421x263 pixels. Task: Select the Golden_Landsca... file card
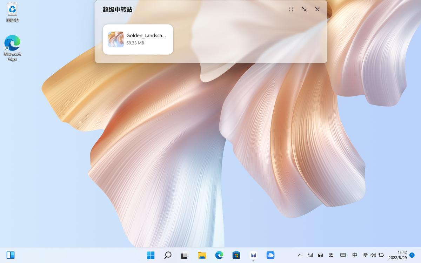tap(138, 39)
